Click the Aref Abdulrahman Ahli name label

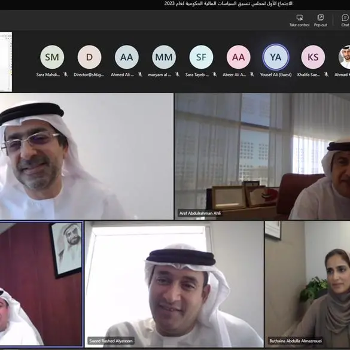click(200, 213)
